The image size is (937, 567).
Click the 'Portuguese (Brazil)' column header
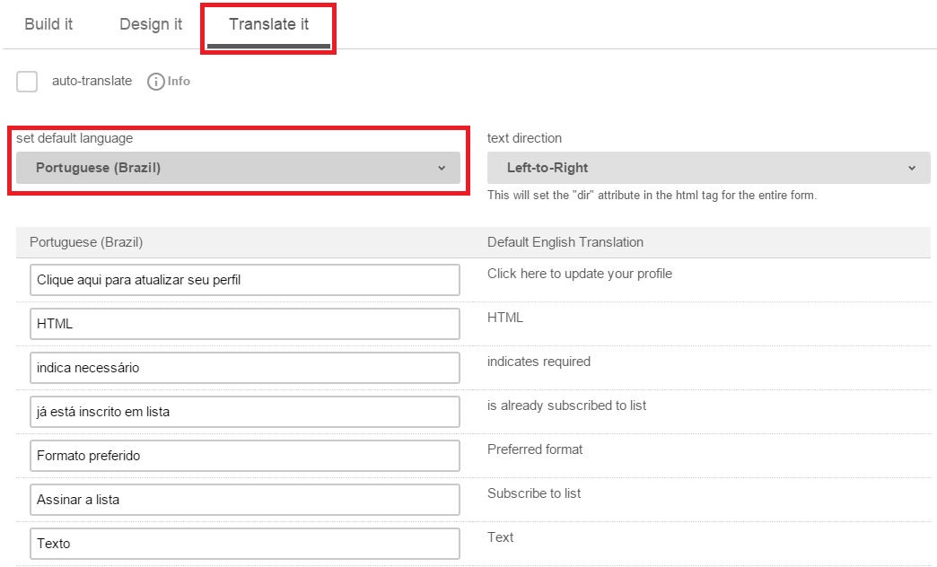86,242
